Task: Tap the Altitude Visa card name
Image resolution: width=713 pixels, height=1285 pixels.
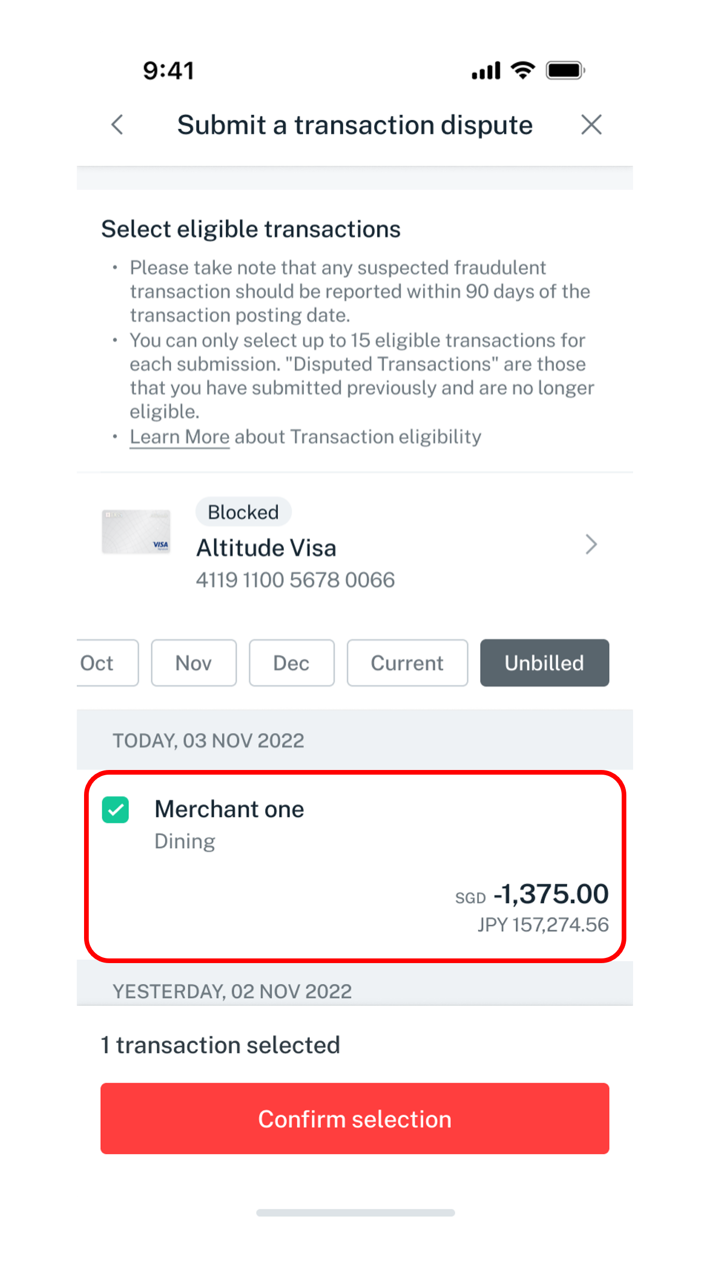Action: pos(266,548)
